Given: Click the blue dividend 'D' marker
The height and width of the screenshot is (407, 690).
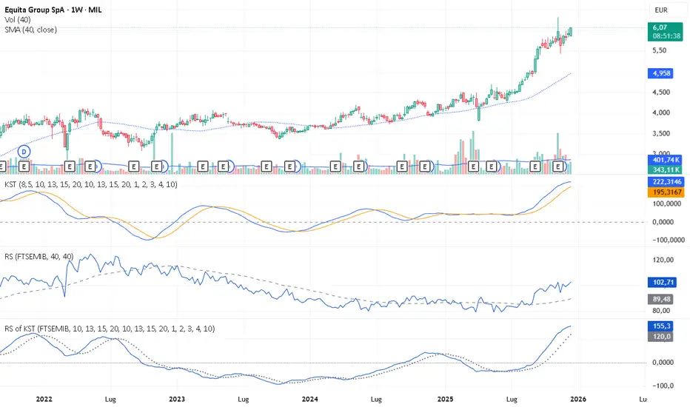Looking at the screenshot, I should click(24, 152).
